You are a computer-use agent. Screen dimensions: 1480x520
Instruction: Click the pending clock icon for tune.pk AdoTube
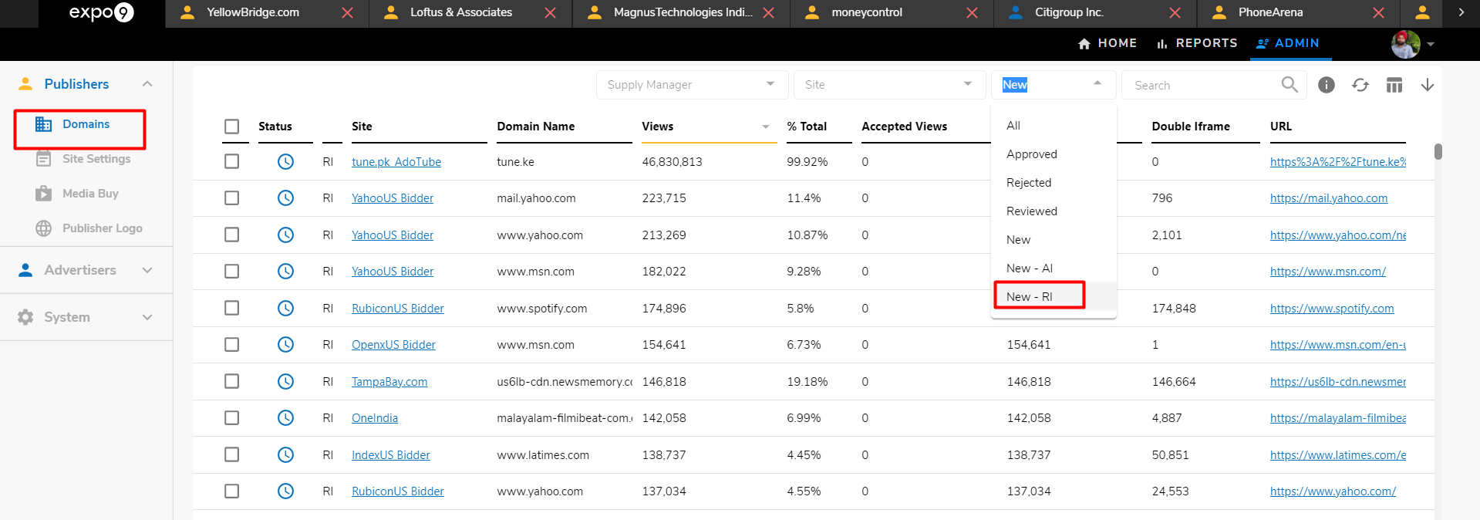click(x=285, y=162)
